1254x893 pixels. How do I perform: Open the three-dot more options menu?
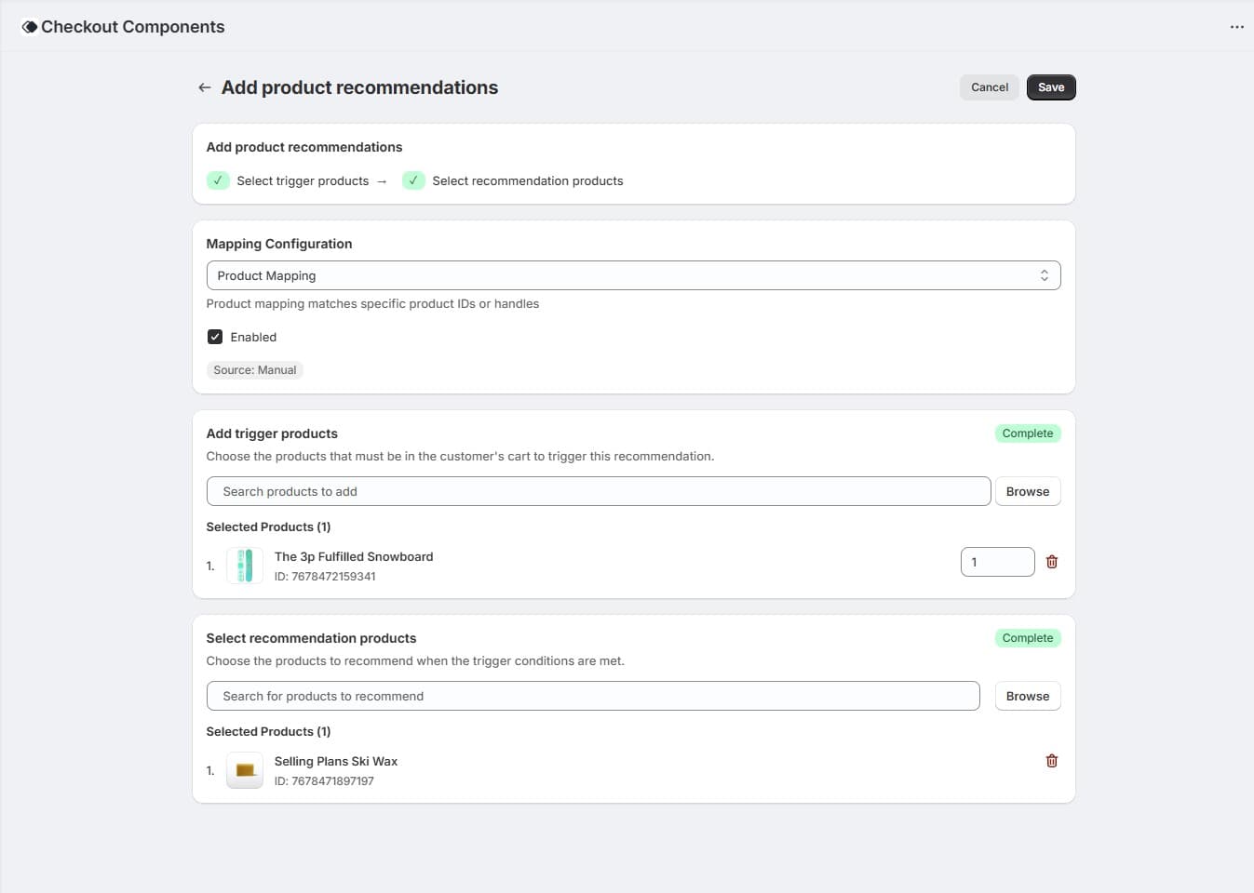[x=1236, y=27]
